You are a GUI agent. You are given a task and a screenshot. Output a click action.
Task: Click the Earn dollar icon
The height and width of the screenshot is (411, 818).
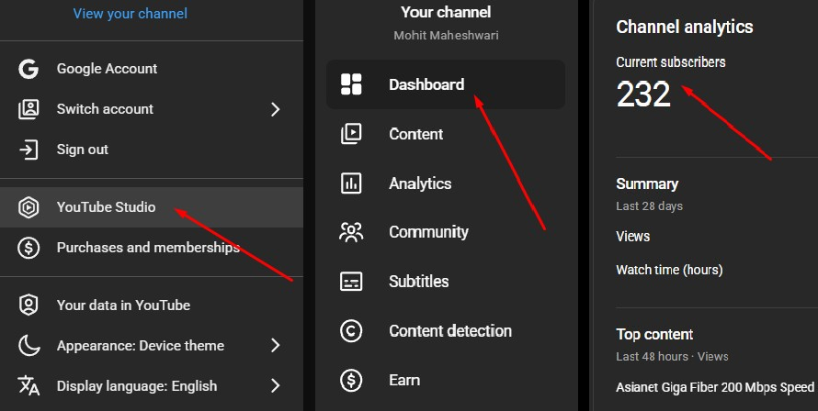(x=351, y=381)
